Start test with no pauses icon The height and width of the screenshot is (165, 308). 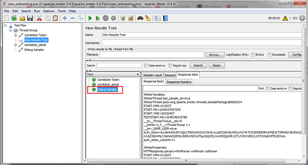coord(98,18)
